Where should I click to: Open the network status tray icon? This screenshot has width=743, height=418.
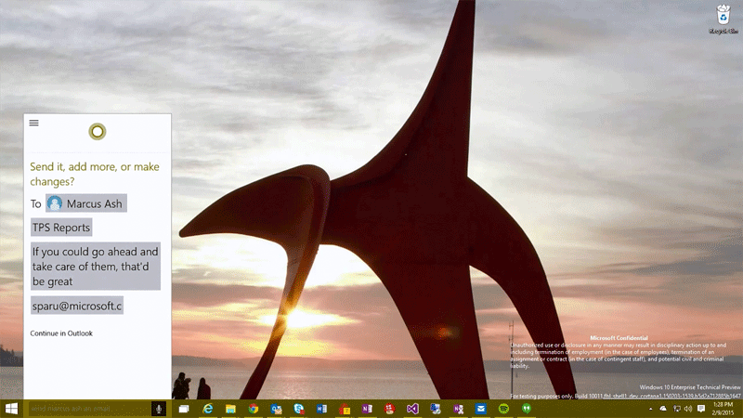point(677,409)
